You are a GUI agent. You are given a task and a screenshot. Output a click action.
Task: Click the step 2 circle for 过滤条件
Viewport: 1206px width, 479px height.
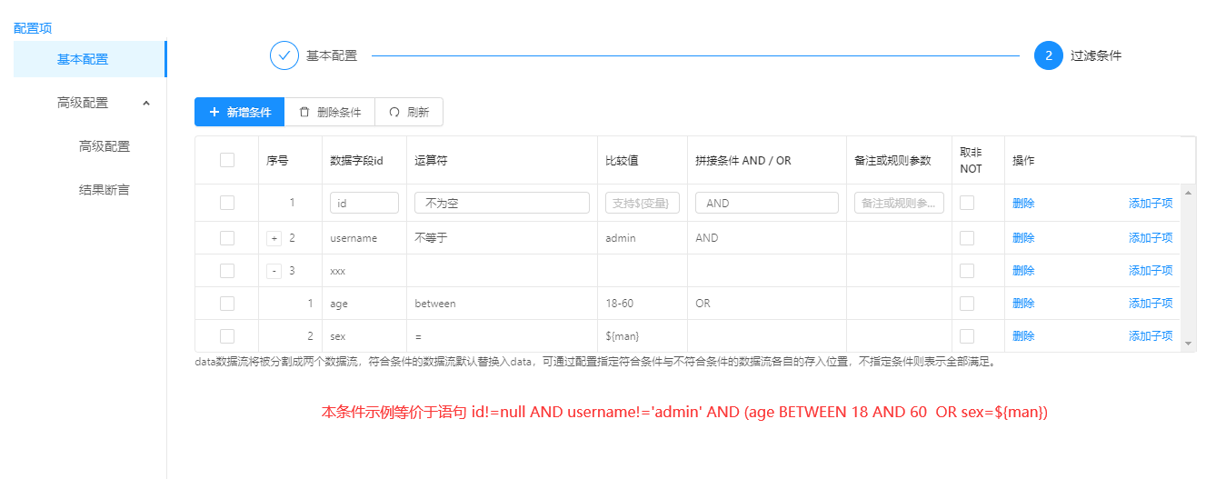point(1048,55)
